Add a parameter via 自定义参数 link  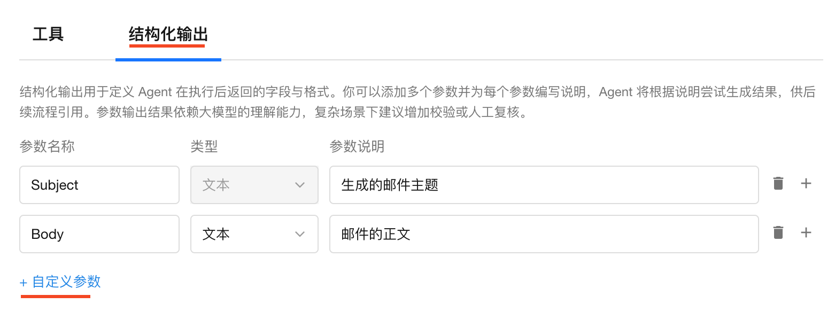(x=66, y=282)
